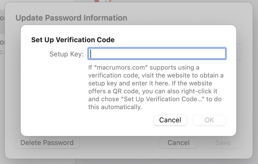
Task: Click the upper field peeking behind the dialog
Action: click(x=239, y=39)
